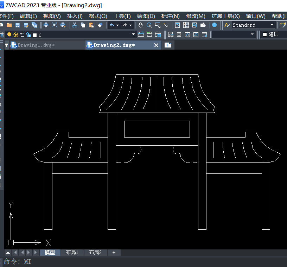The image size is (287, 267).
Task: Click the Print icon
Action: pyautogui.click(x=46, y=25)
